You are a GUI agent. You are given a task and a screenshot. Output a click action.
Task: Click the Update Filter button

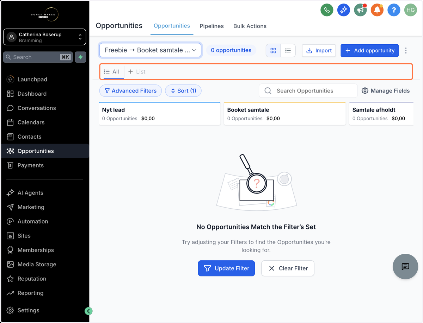coord(226,268)
